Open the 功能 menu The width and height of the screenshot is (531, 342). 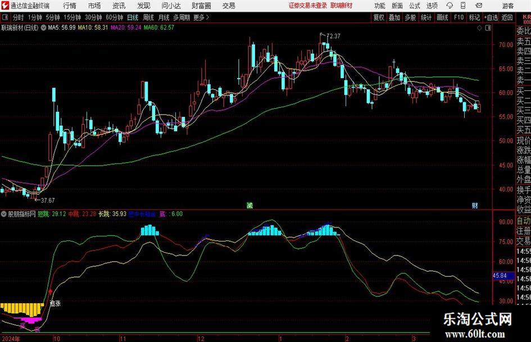(380, 6)
